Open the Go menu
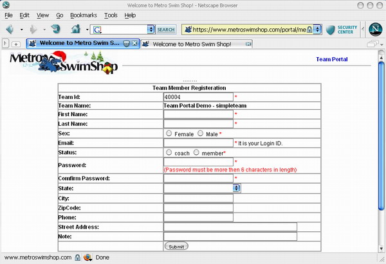This screenshot has height=264, width=386. pyautogui.click(x=60, y=15)
